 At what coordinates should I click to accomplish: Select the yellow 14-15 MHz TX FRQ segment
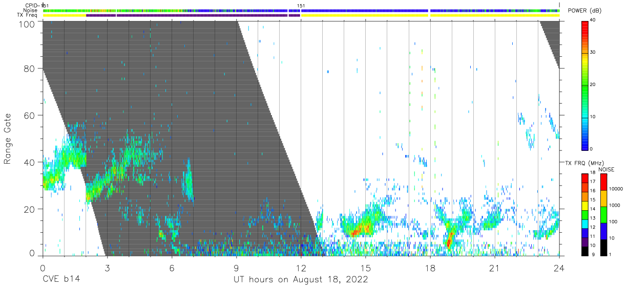[585, 206]
